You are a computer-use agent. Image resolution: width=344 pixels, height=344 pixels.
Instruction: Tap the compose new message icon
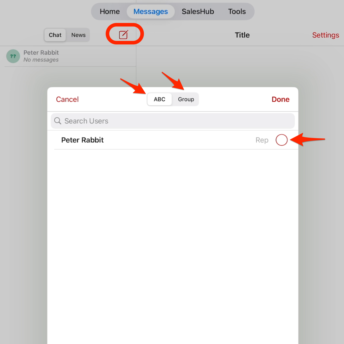123,34
